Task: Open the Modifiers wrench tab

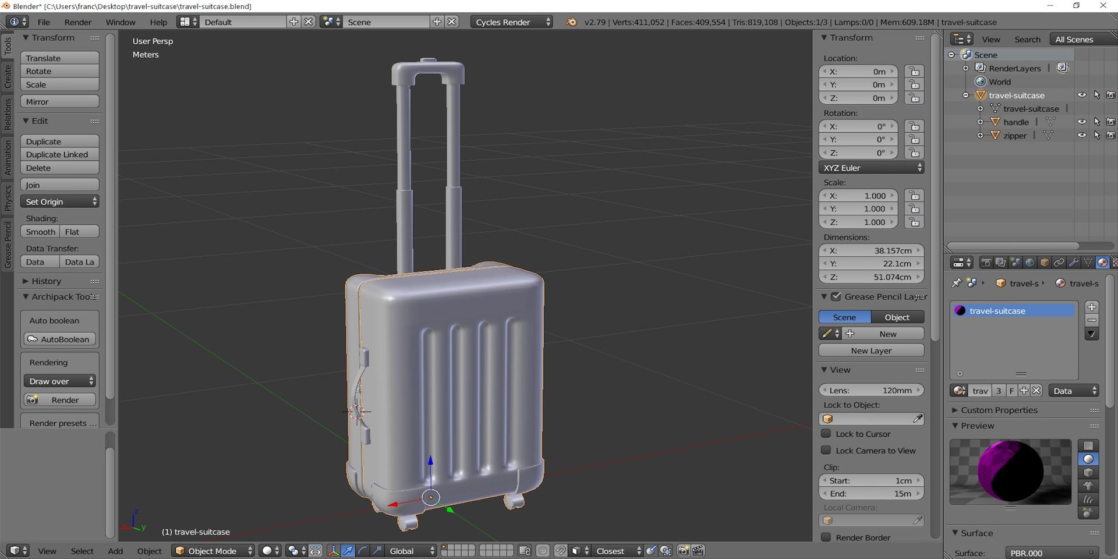Action: click(1074, 263)
